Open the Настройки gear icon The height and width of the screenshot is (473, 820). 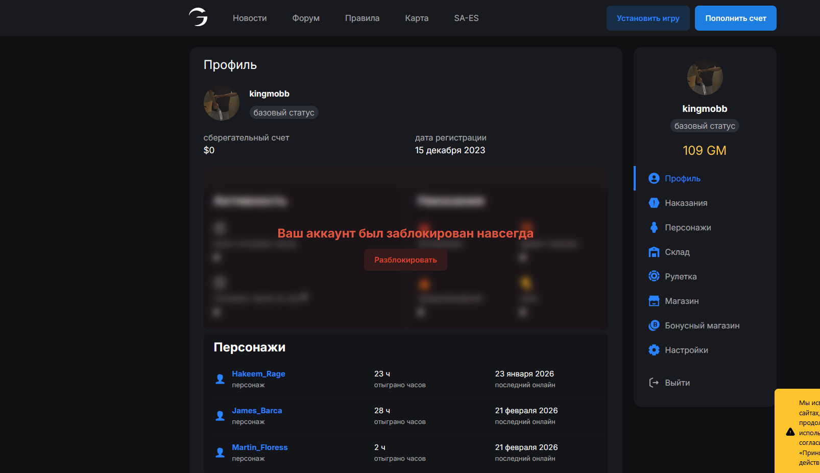pos(654,350)
